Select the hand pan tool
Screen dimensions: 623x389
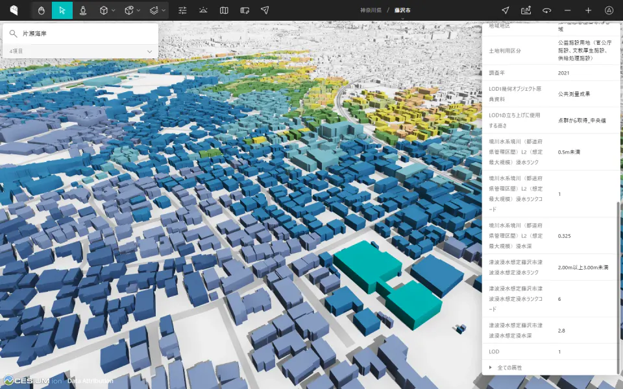[x=42, y=10]
